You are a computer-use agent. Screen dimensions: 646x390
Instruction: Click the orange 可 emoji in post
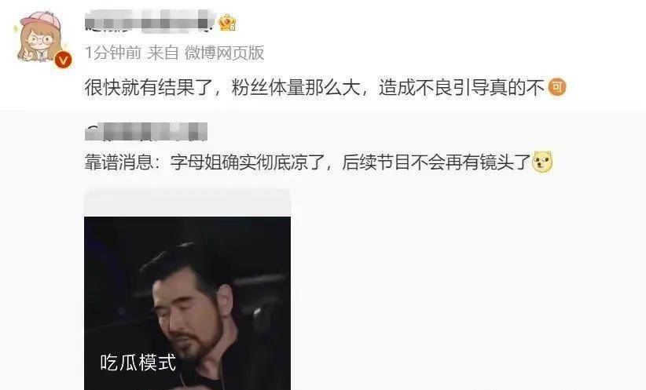tap(556, 87)
